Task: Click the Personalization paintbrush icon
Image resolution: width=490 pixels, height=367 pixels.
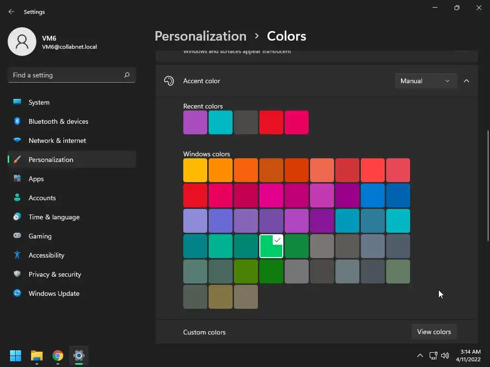Action: pos(17,160)
